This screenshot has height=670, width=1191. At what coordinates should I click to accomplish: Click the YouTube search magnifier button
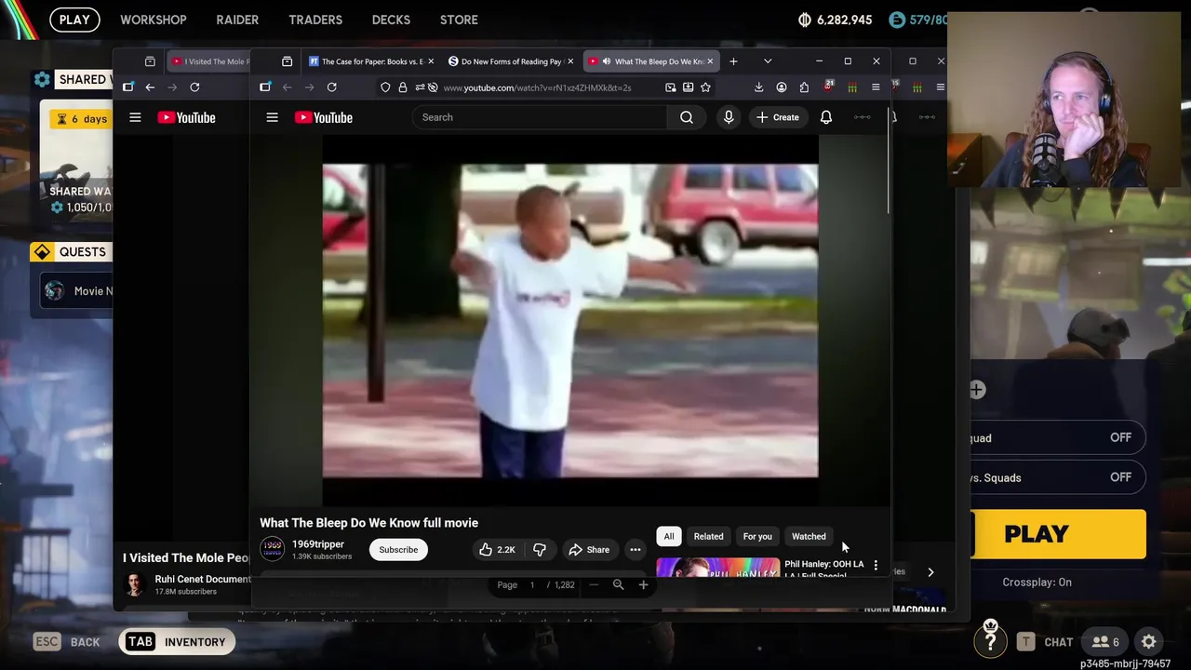[x=687, y=117]
